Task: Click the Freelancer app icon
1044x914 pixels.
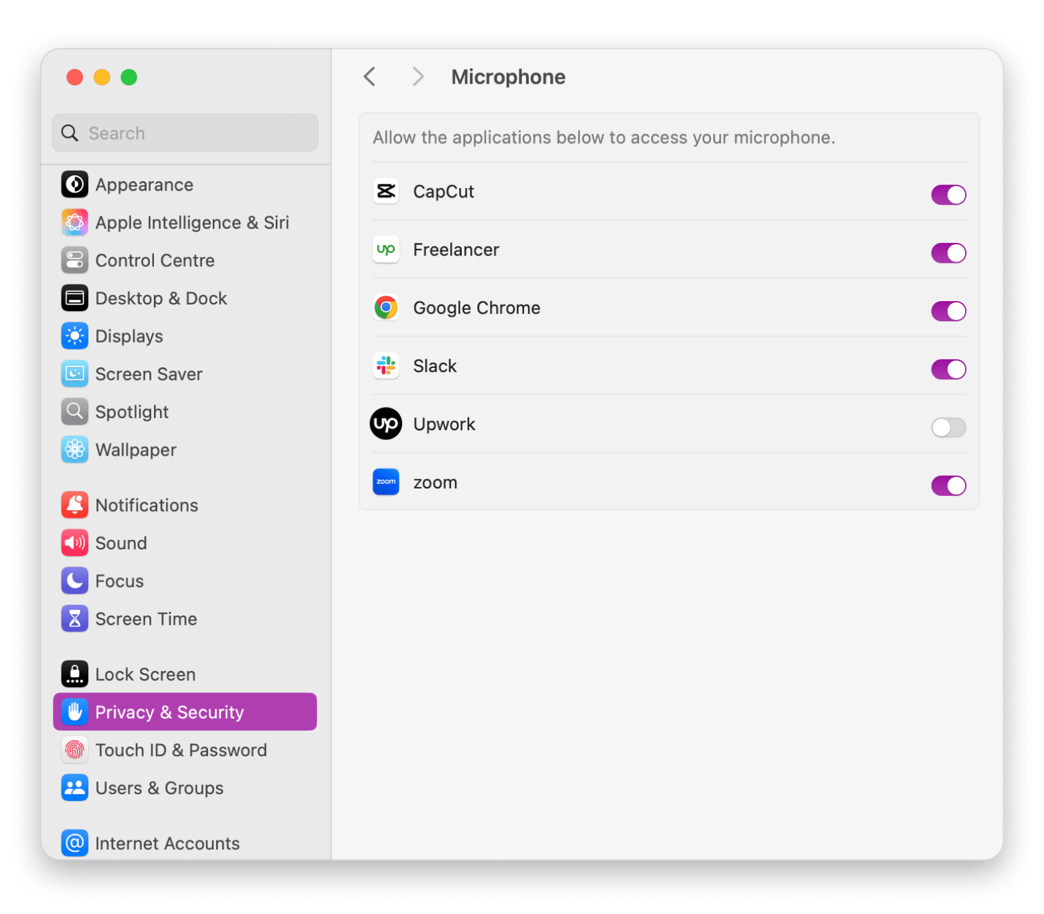Action: [386, 250]
